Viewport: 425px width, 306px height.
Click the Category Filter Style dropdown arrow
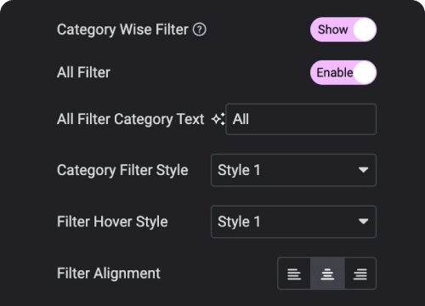tap(363, 170)
